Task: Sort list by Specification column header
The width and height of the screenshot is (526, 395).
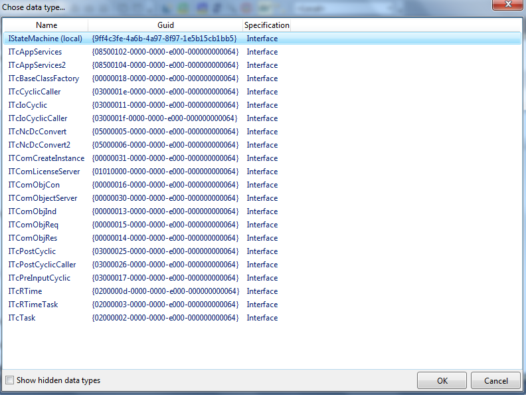Action: (267, 25)
